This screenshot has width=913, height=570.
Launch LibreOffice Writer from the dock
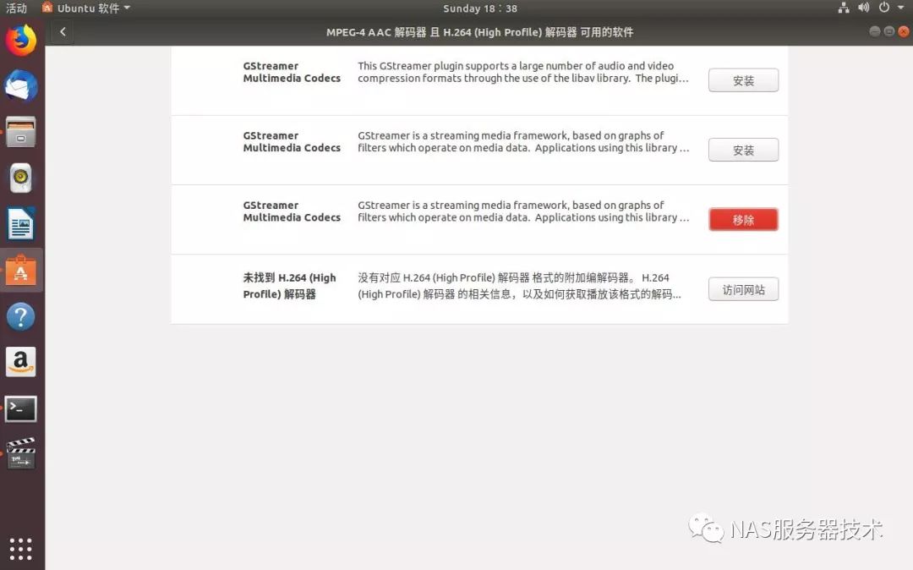[x=21, y=224]
